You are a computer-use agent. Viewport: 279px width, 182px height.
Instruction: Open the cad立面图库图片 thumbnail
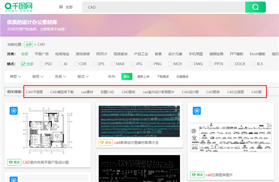tap(231, 137)
